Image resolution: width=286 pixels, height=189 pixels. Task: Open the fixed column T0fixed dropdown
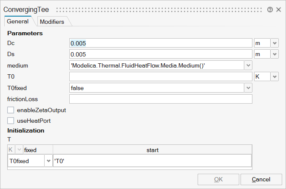(48, 161)
